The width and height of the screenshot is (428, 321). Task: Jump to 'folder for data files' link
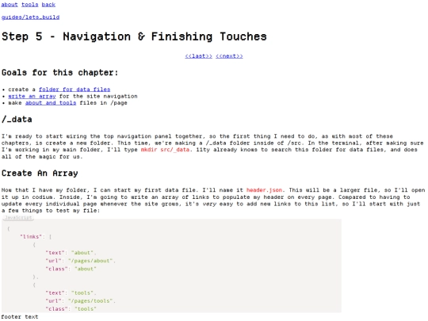pyautogui.click(x=75, y=90)
